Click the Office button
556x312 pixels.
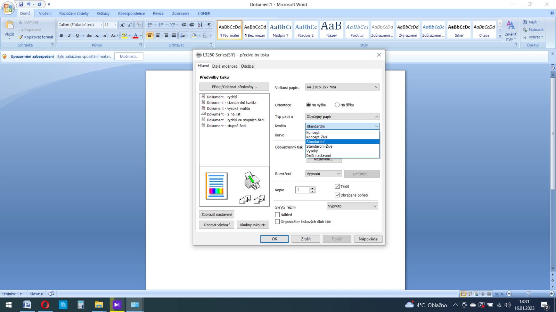coord(8,8)
